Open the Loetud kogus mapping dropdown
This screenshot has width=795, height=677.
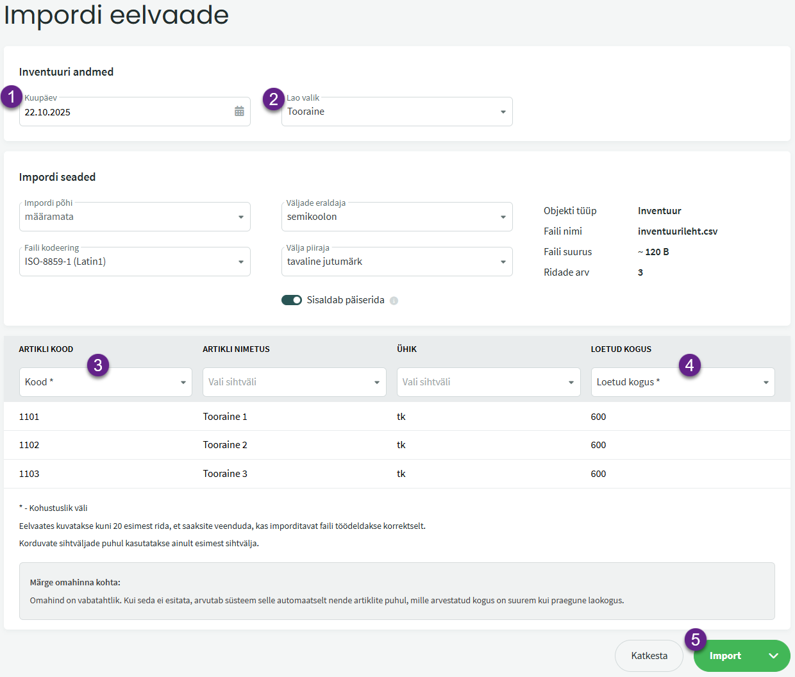pos(682,382)
